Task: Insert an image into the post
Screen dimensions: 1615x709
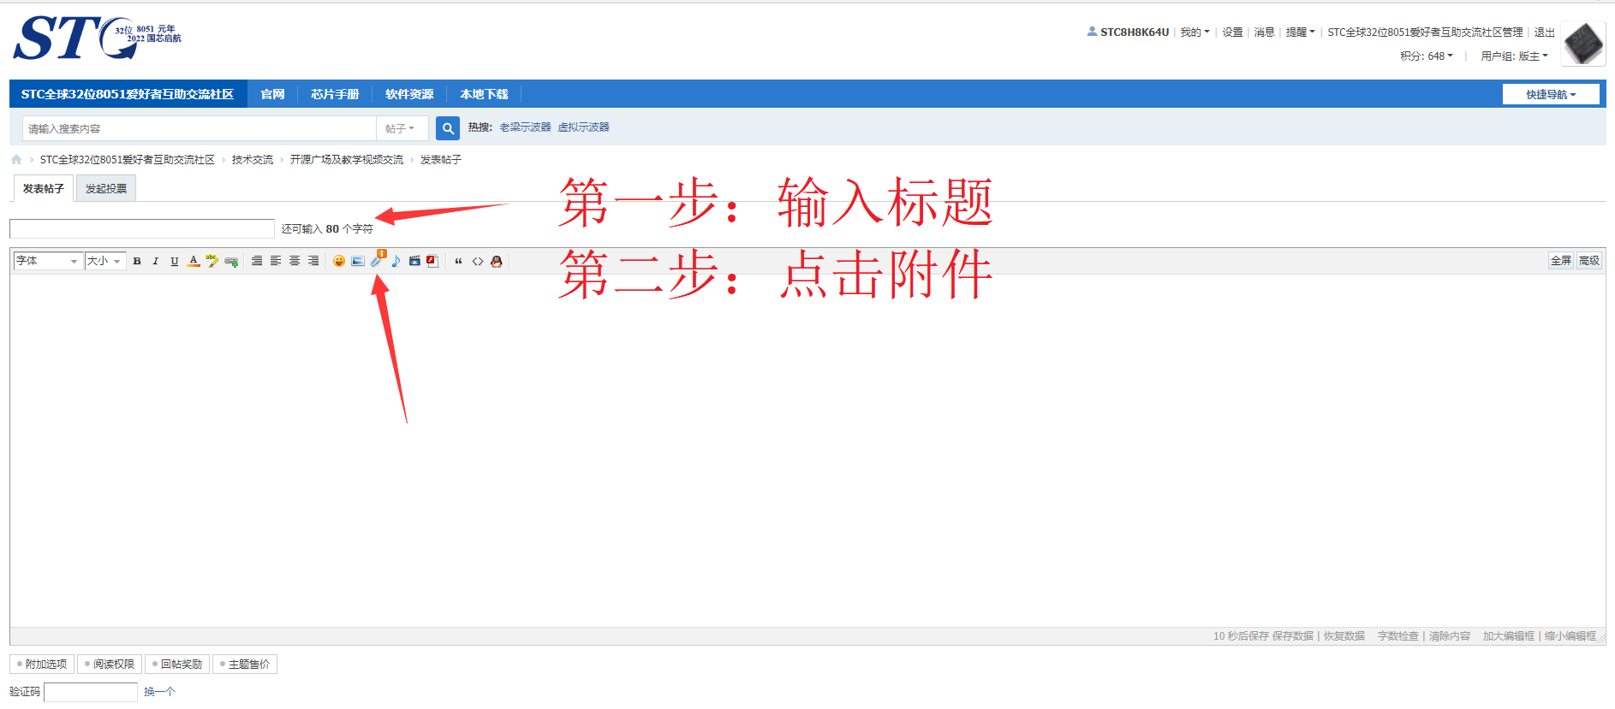Action: [358, 261]
